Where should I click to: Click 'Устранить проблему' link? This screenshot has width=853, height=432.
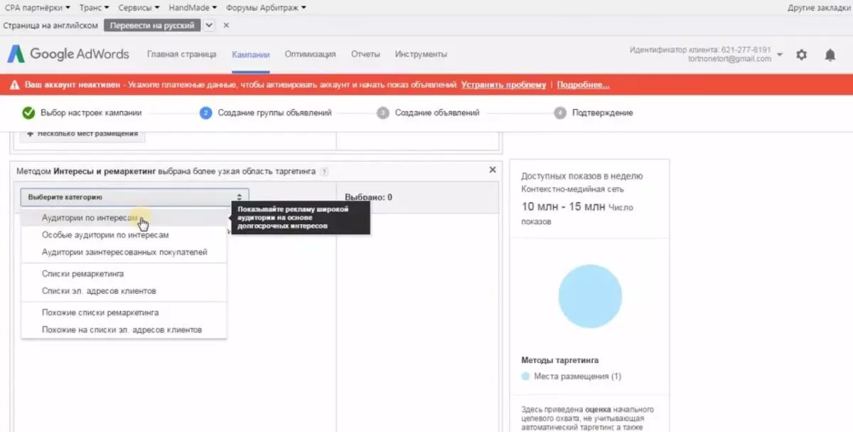503,84
